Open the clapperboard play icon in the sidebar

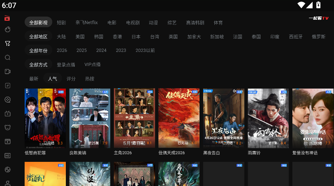[x=7, y=141]
